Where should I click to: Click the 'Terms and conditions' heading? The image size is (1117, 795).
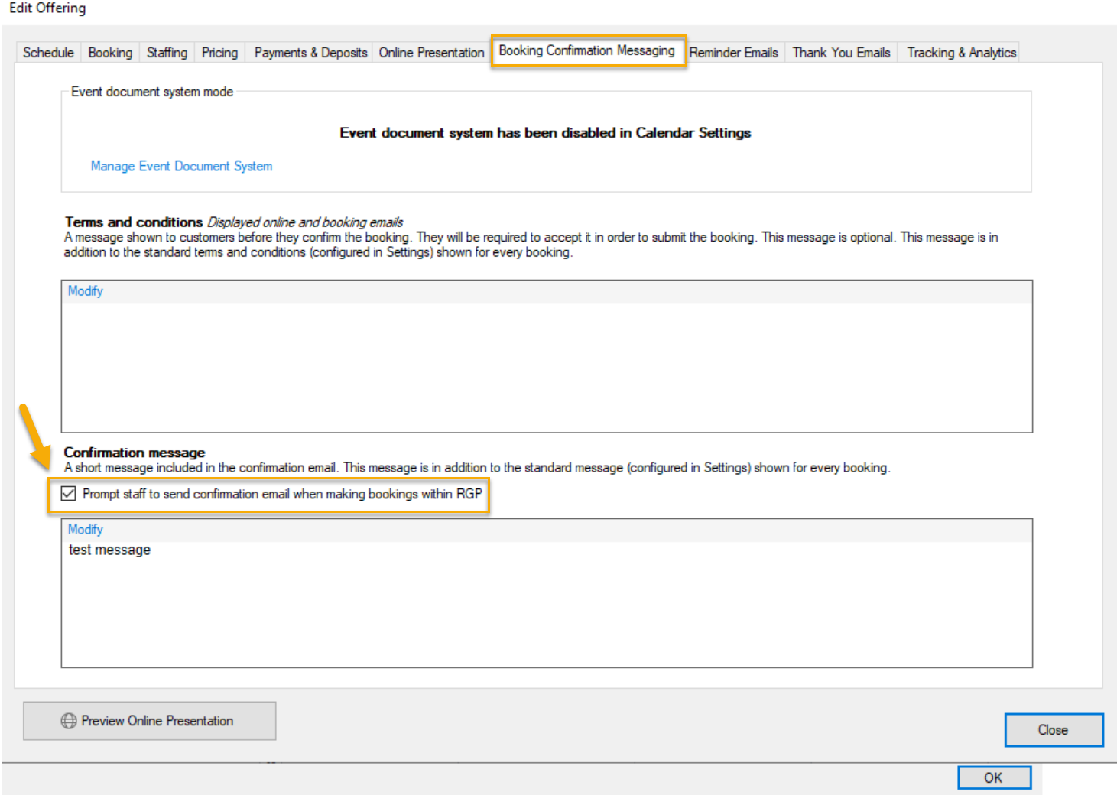(x=134, y=222)
